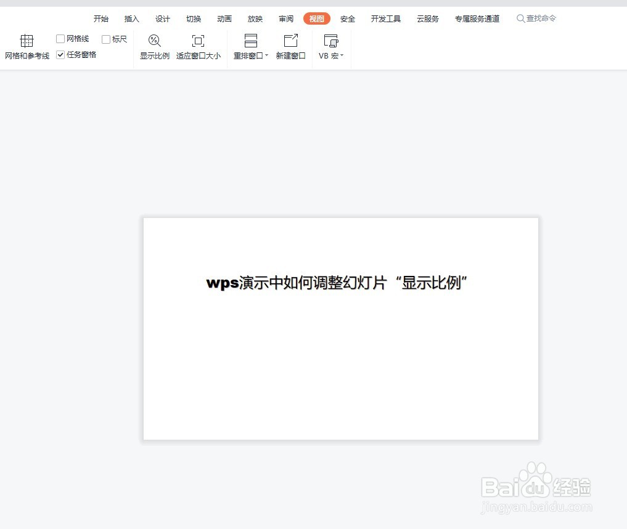The height and width of the screenshot is (529, 627).
Task: Select the 动画 animation tab
Action: (224, 18)
